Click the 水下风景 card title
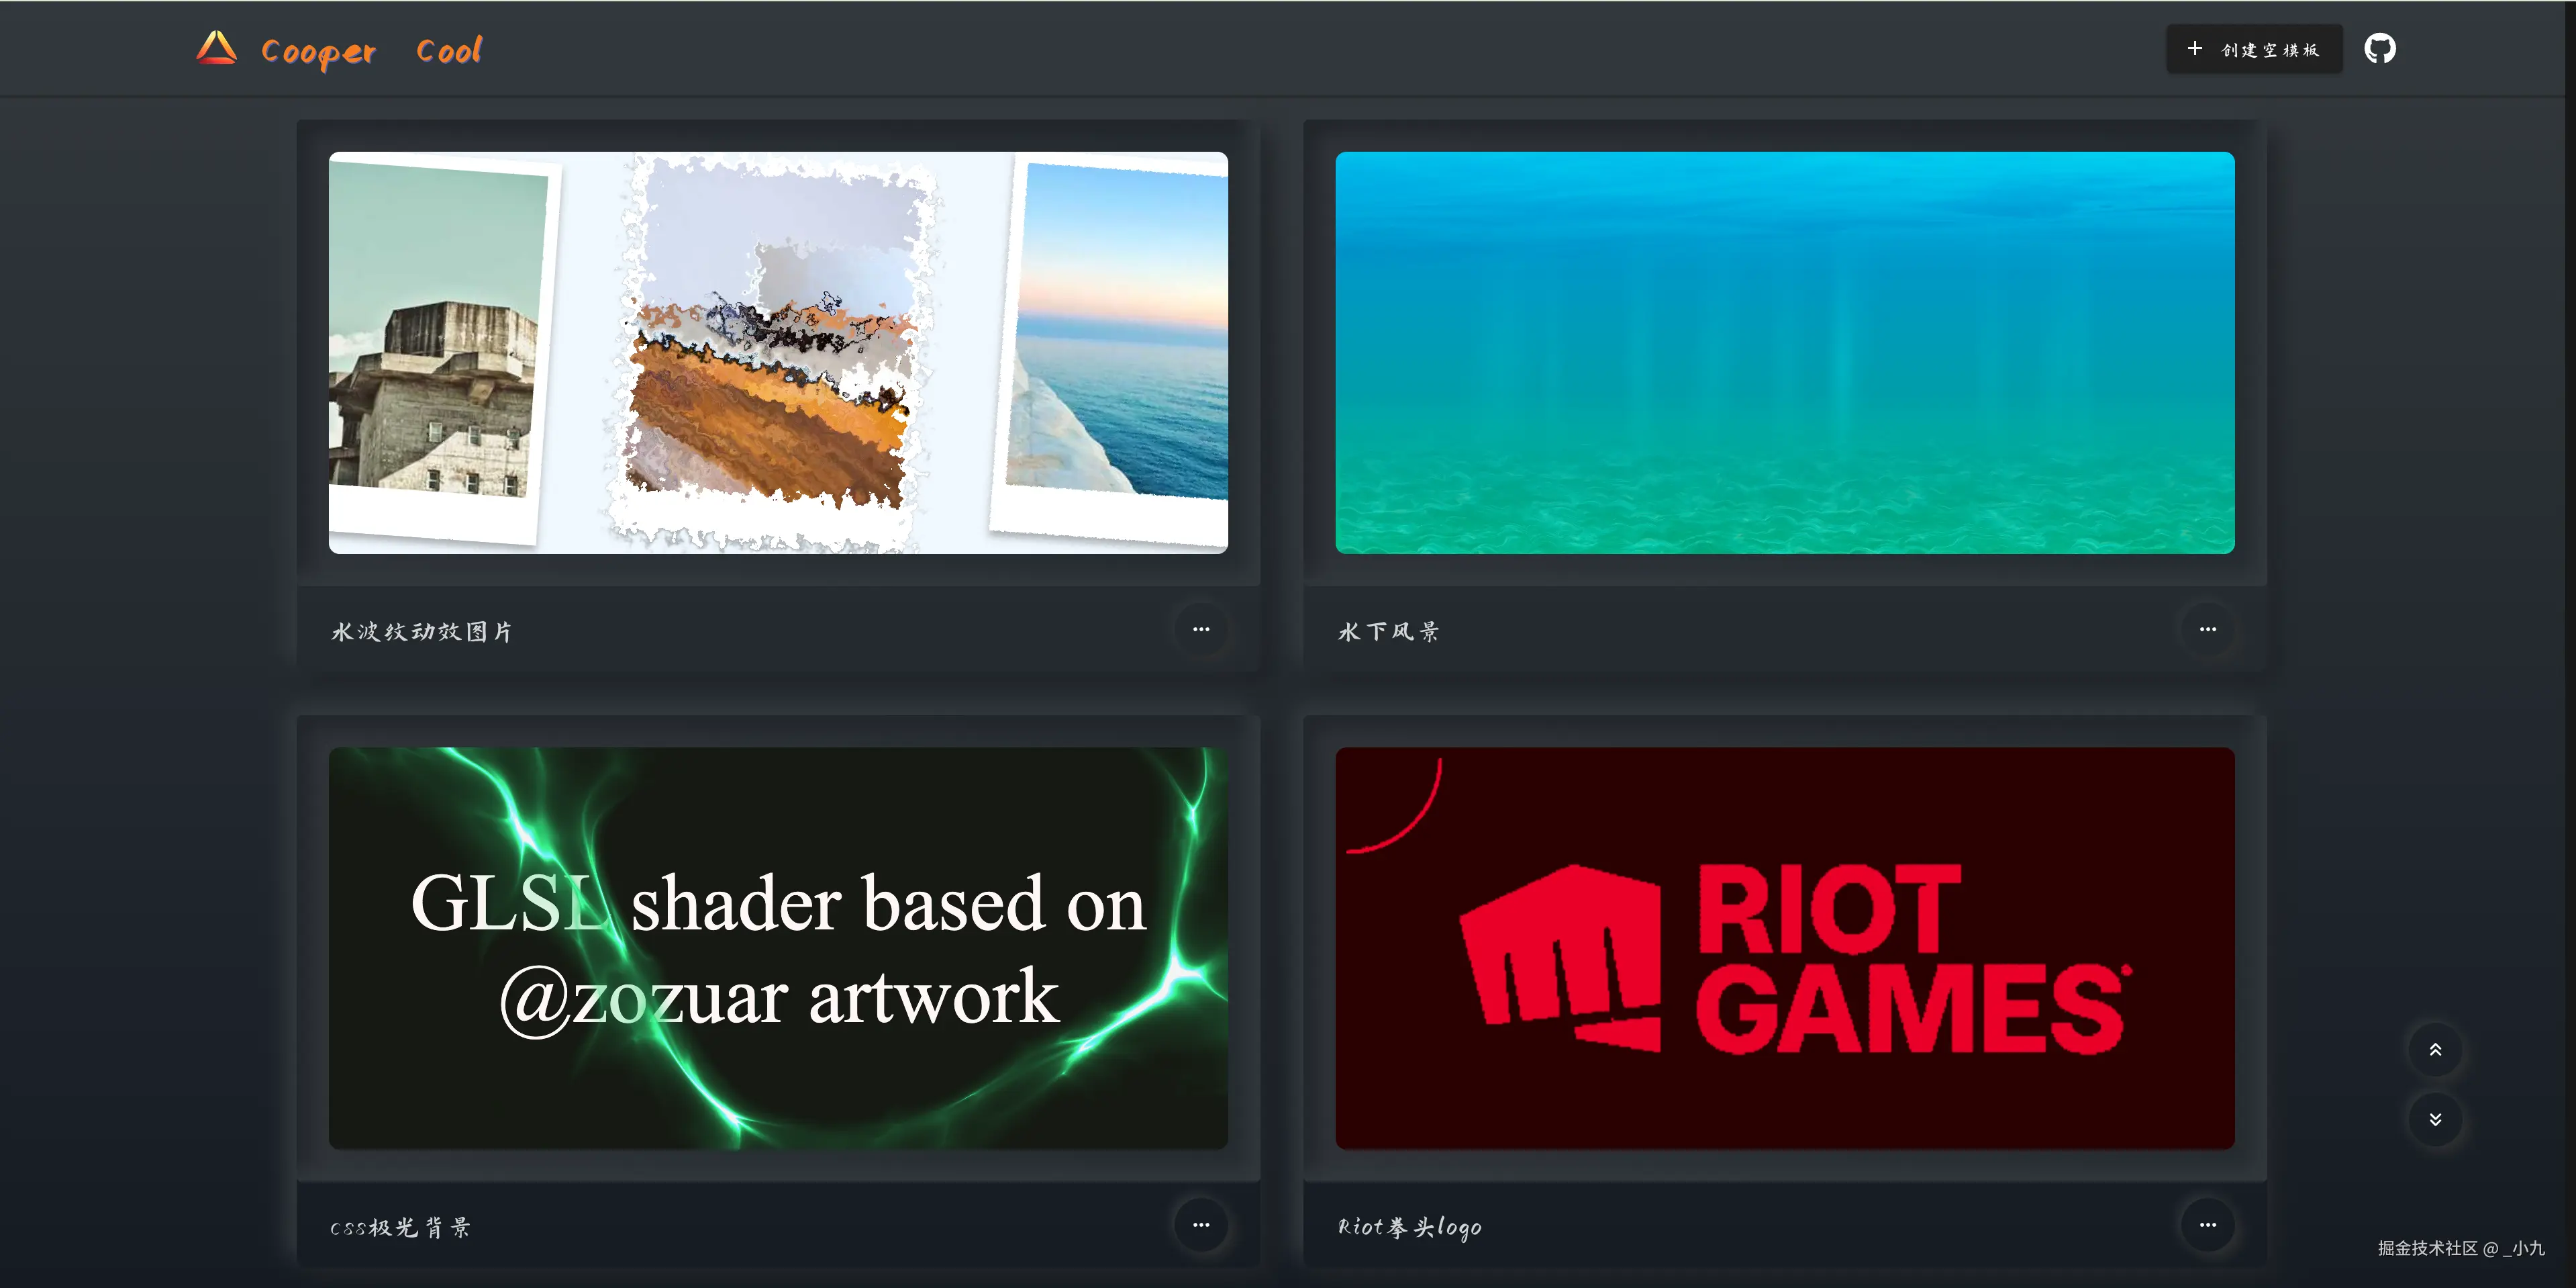 coord(1387,631)
